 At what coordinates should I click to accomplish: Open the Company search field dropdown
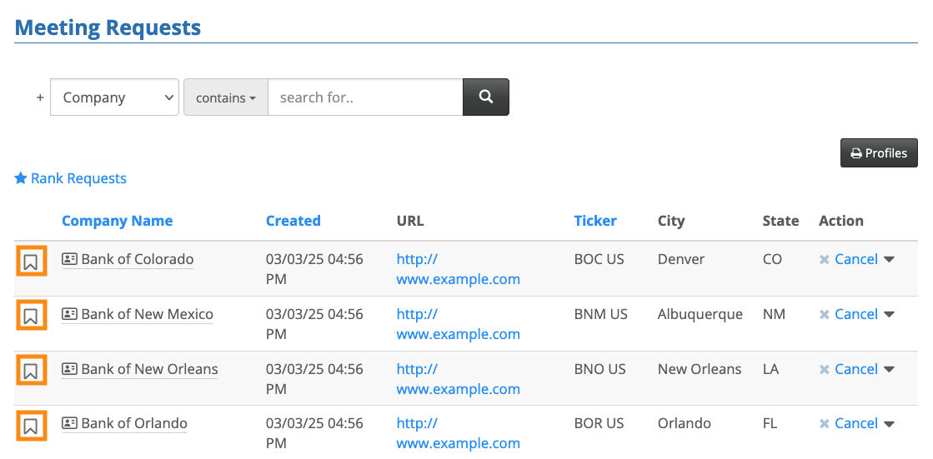tap(114, 97)
